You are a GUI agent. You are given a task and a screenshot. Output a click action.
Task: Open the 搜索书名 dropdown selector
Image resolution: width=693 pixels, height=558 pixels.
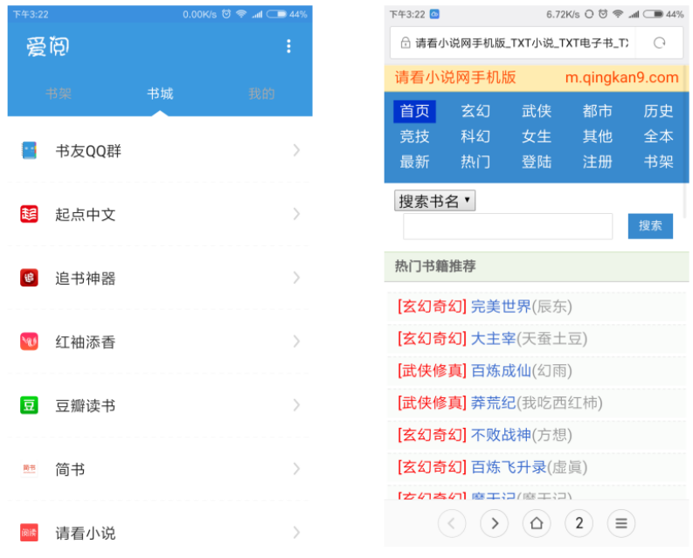pos(435,201)
